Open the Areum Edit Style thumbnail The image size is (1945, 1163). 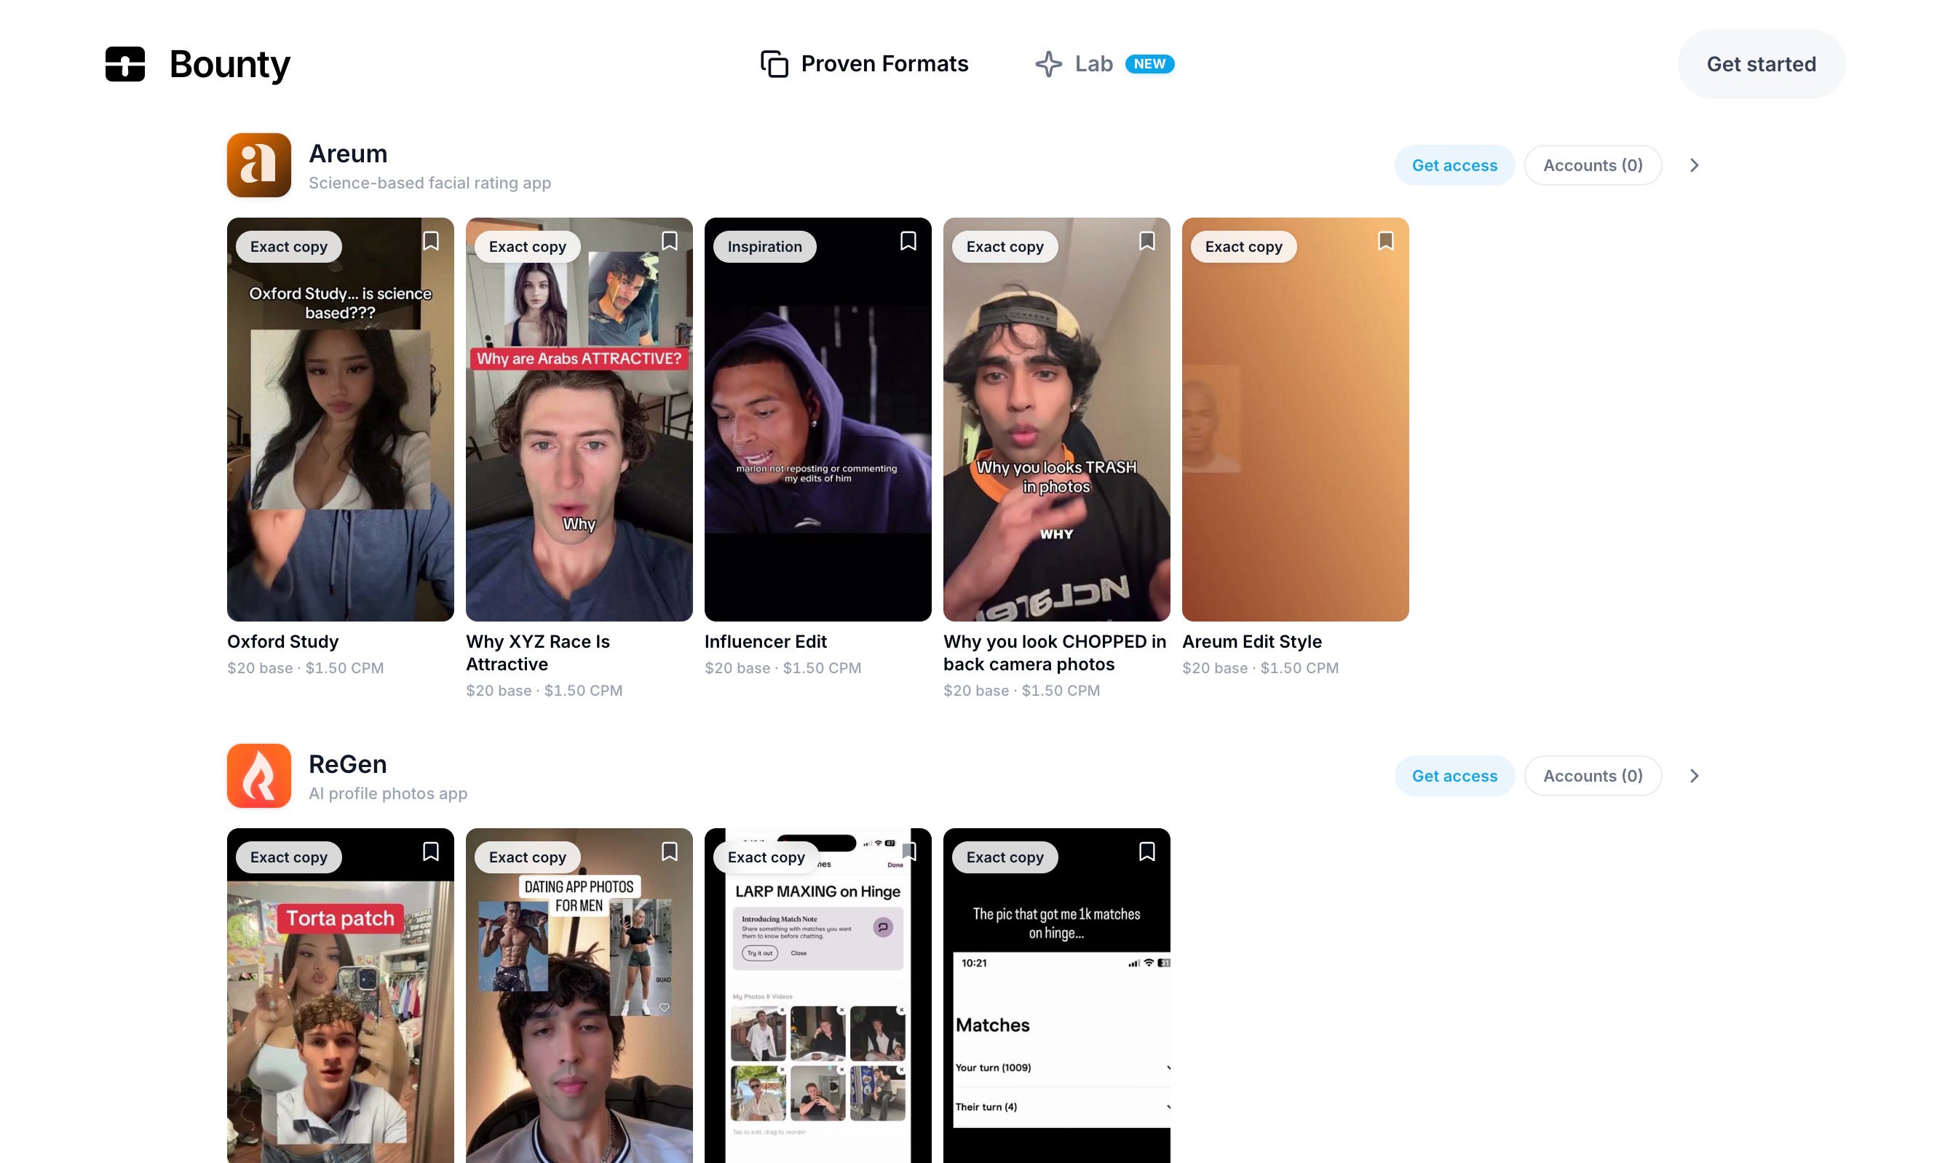point(1296,419)
